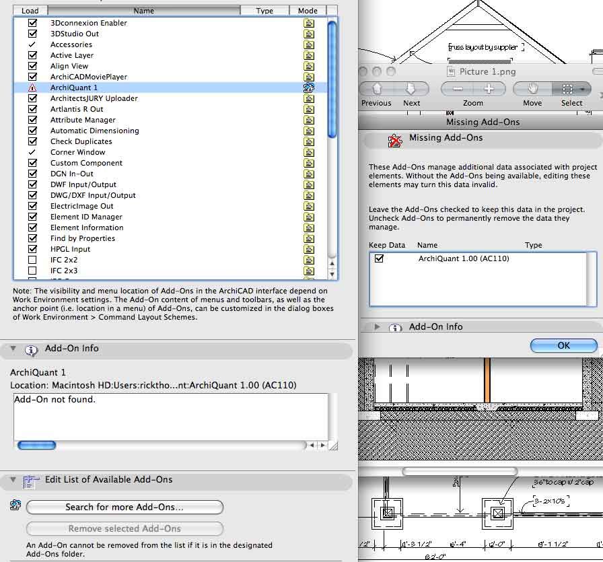603x562 pixels.
Task: Click the mode icon for Attribute Manager
Action: [308, 120]
